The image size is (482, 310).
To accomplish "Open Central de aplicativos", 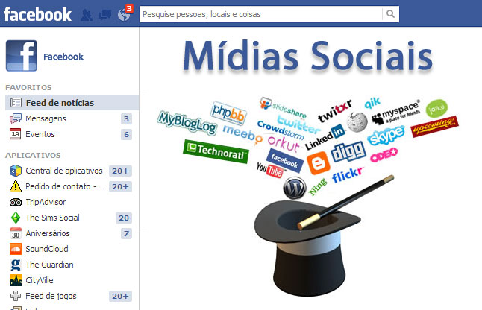I will (64, 171).
